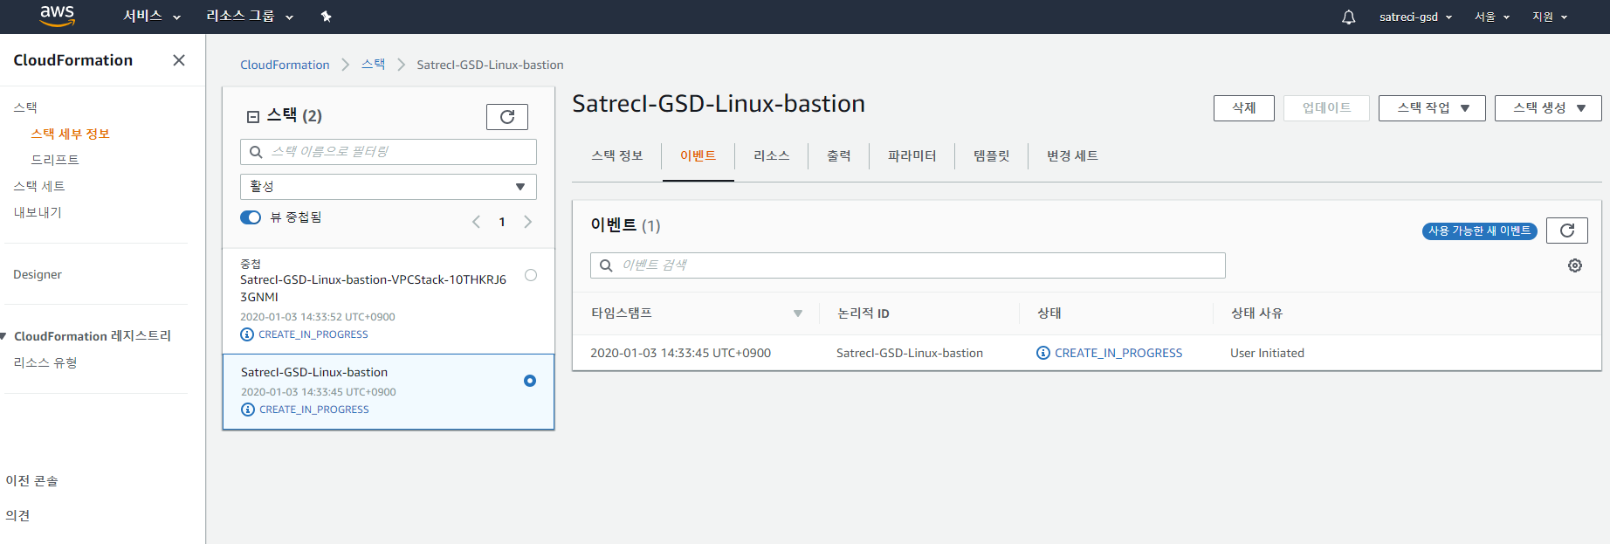Go to next page of stacks
Image resolution: width=1610 pixels, height=544 pixels.
coord(528,222)
